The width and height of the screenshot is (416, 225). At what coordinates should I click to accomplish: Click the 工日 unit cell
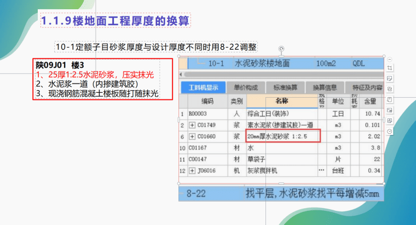click(338, 114)
